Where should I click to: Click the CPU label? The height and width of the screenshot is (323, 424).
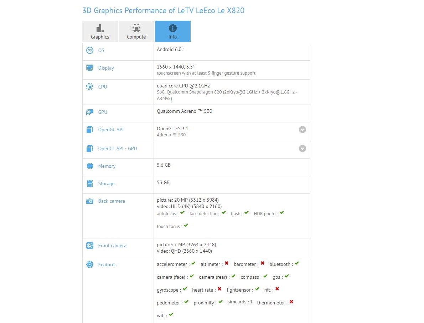(x=103, y=87)
